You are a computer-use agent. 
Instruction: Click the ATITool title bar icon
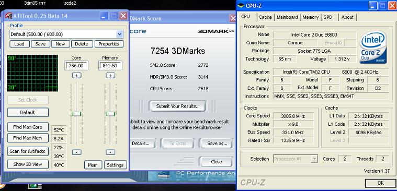click(x=8, y=16)
